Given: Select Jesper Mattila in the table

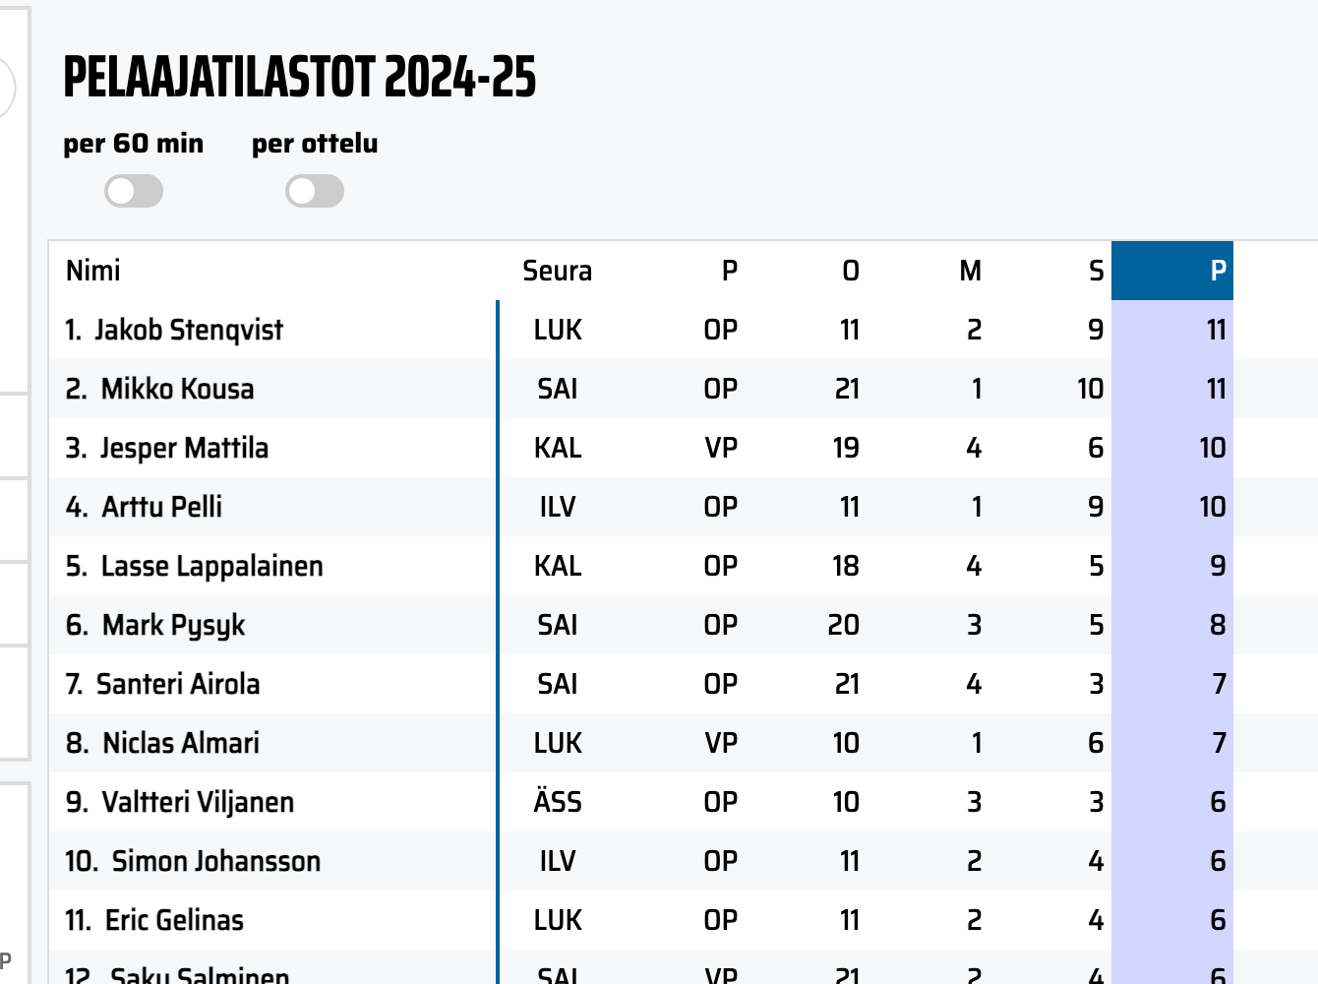Looking at the screenshot, I should (184, 448).
